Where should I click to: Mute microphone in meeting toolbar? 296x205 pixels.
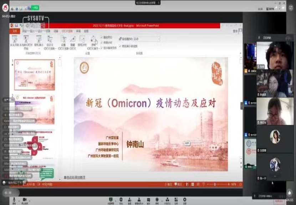pos(14,200)
